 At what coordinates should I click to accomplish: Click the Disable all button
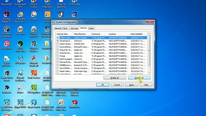(139, 78)
